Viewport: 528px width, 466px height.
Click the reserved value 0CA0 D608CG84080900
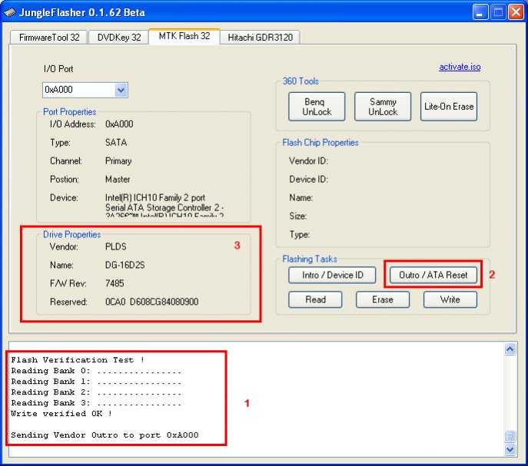(152, 302)
